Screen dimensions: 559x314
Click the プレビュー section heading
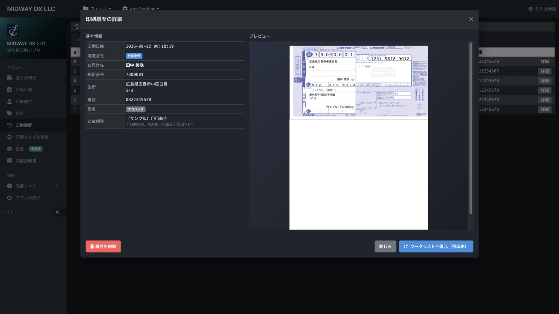click(260, 36)
